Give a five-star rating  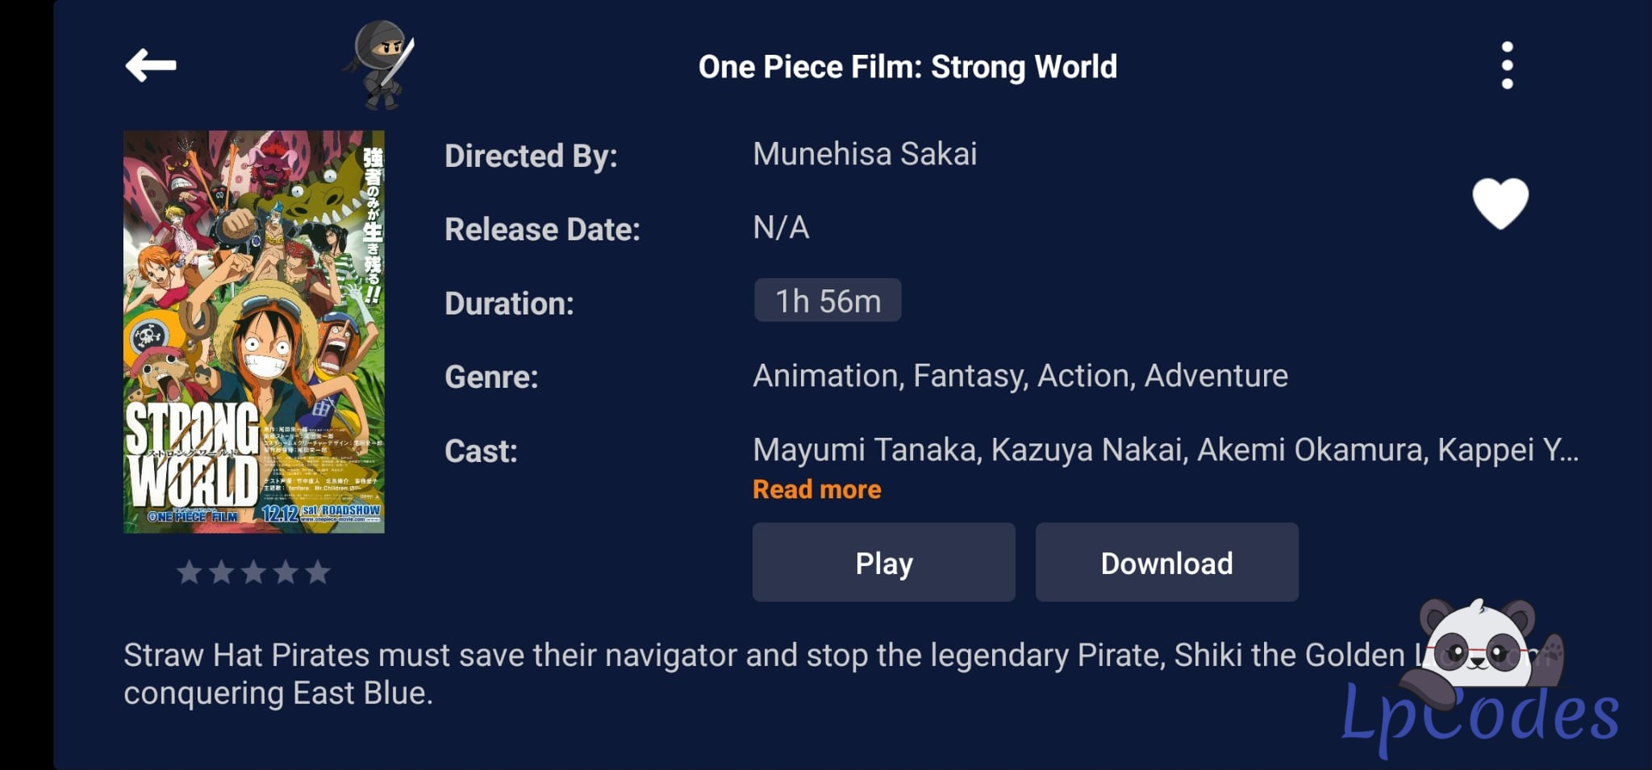[x=318, y=572]
